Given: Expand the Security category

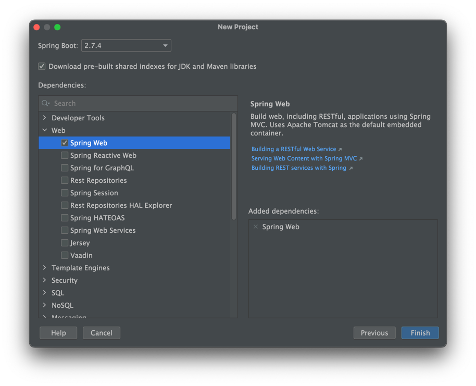Looking at the screenshot, I should [45, 280].
